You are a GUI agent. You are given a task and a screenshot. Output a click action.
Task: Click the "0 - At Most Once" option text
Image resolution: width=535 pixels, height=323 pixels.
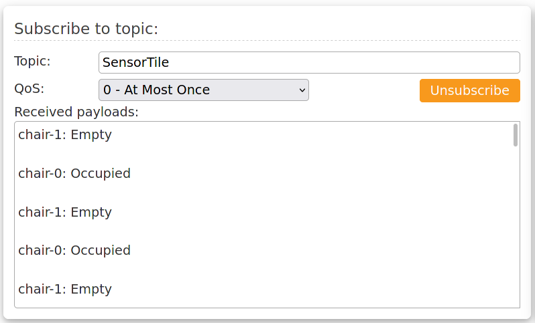pyautogui.click(x=156, y=90)
